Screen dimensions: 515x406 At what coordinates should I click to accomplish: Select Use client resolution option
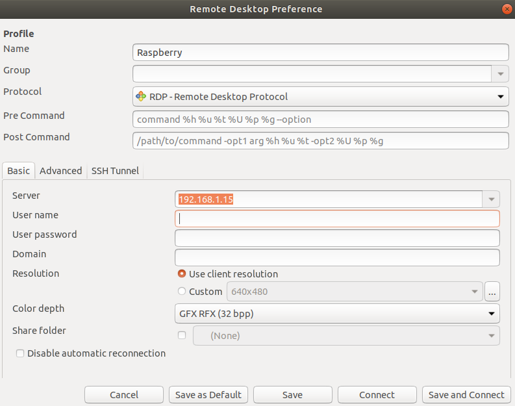tap(182, 274)
